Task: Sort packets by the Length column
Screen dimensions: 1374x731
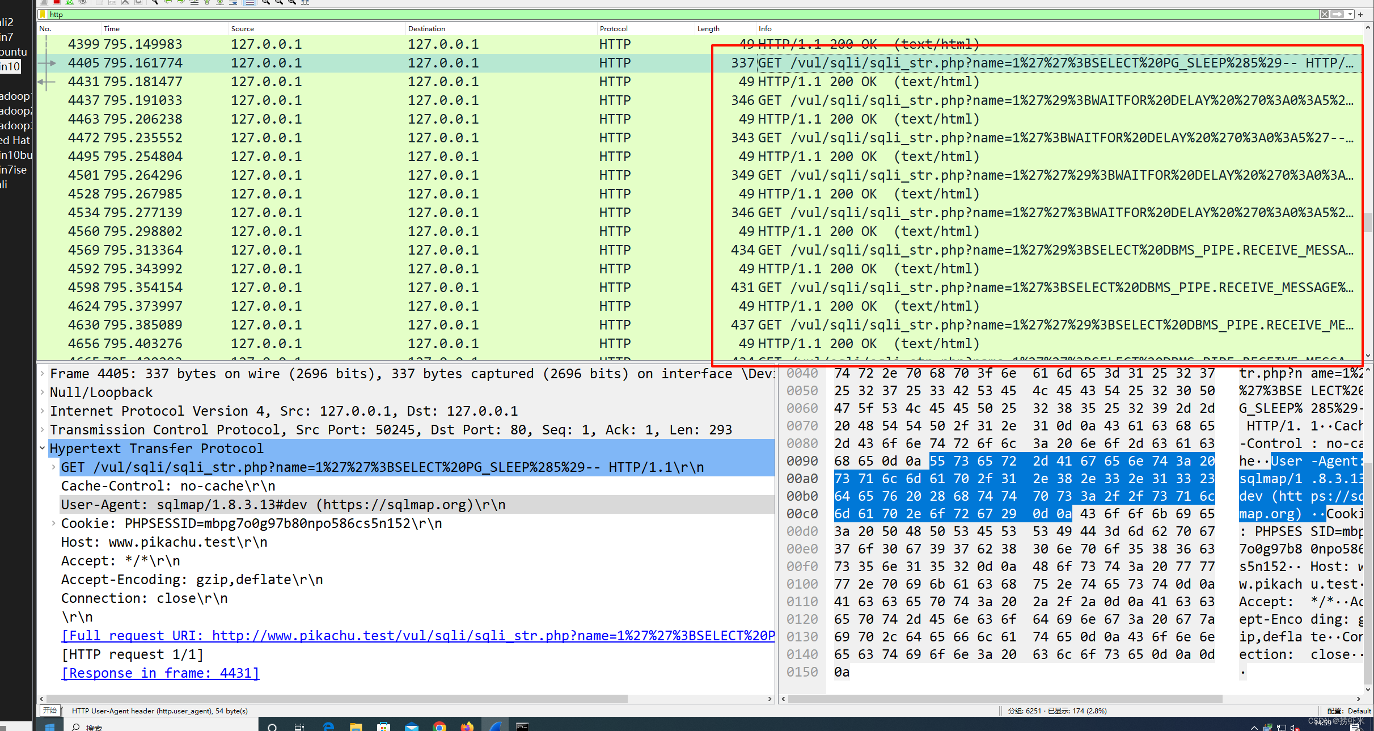Action: click(726, 28)
